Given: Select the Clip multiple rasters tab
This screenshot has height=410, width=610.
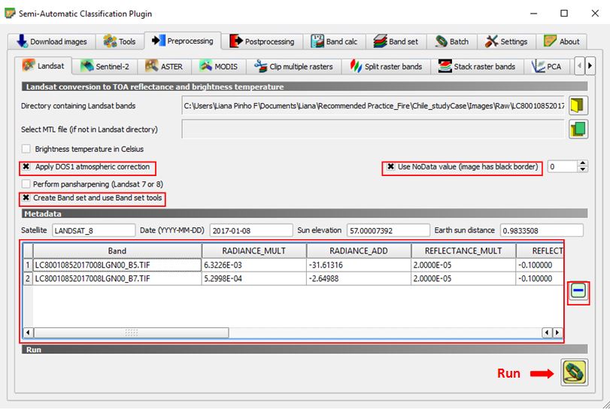Looking at the screenshot, I should coord(293,66).
